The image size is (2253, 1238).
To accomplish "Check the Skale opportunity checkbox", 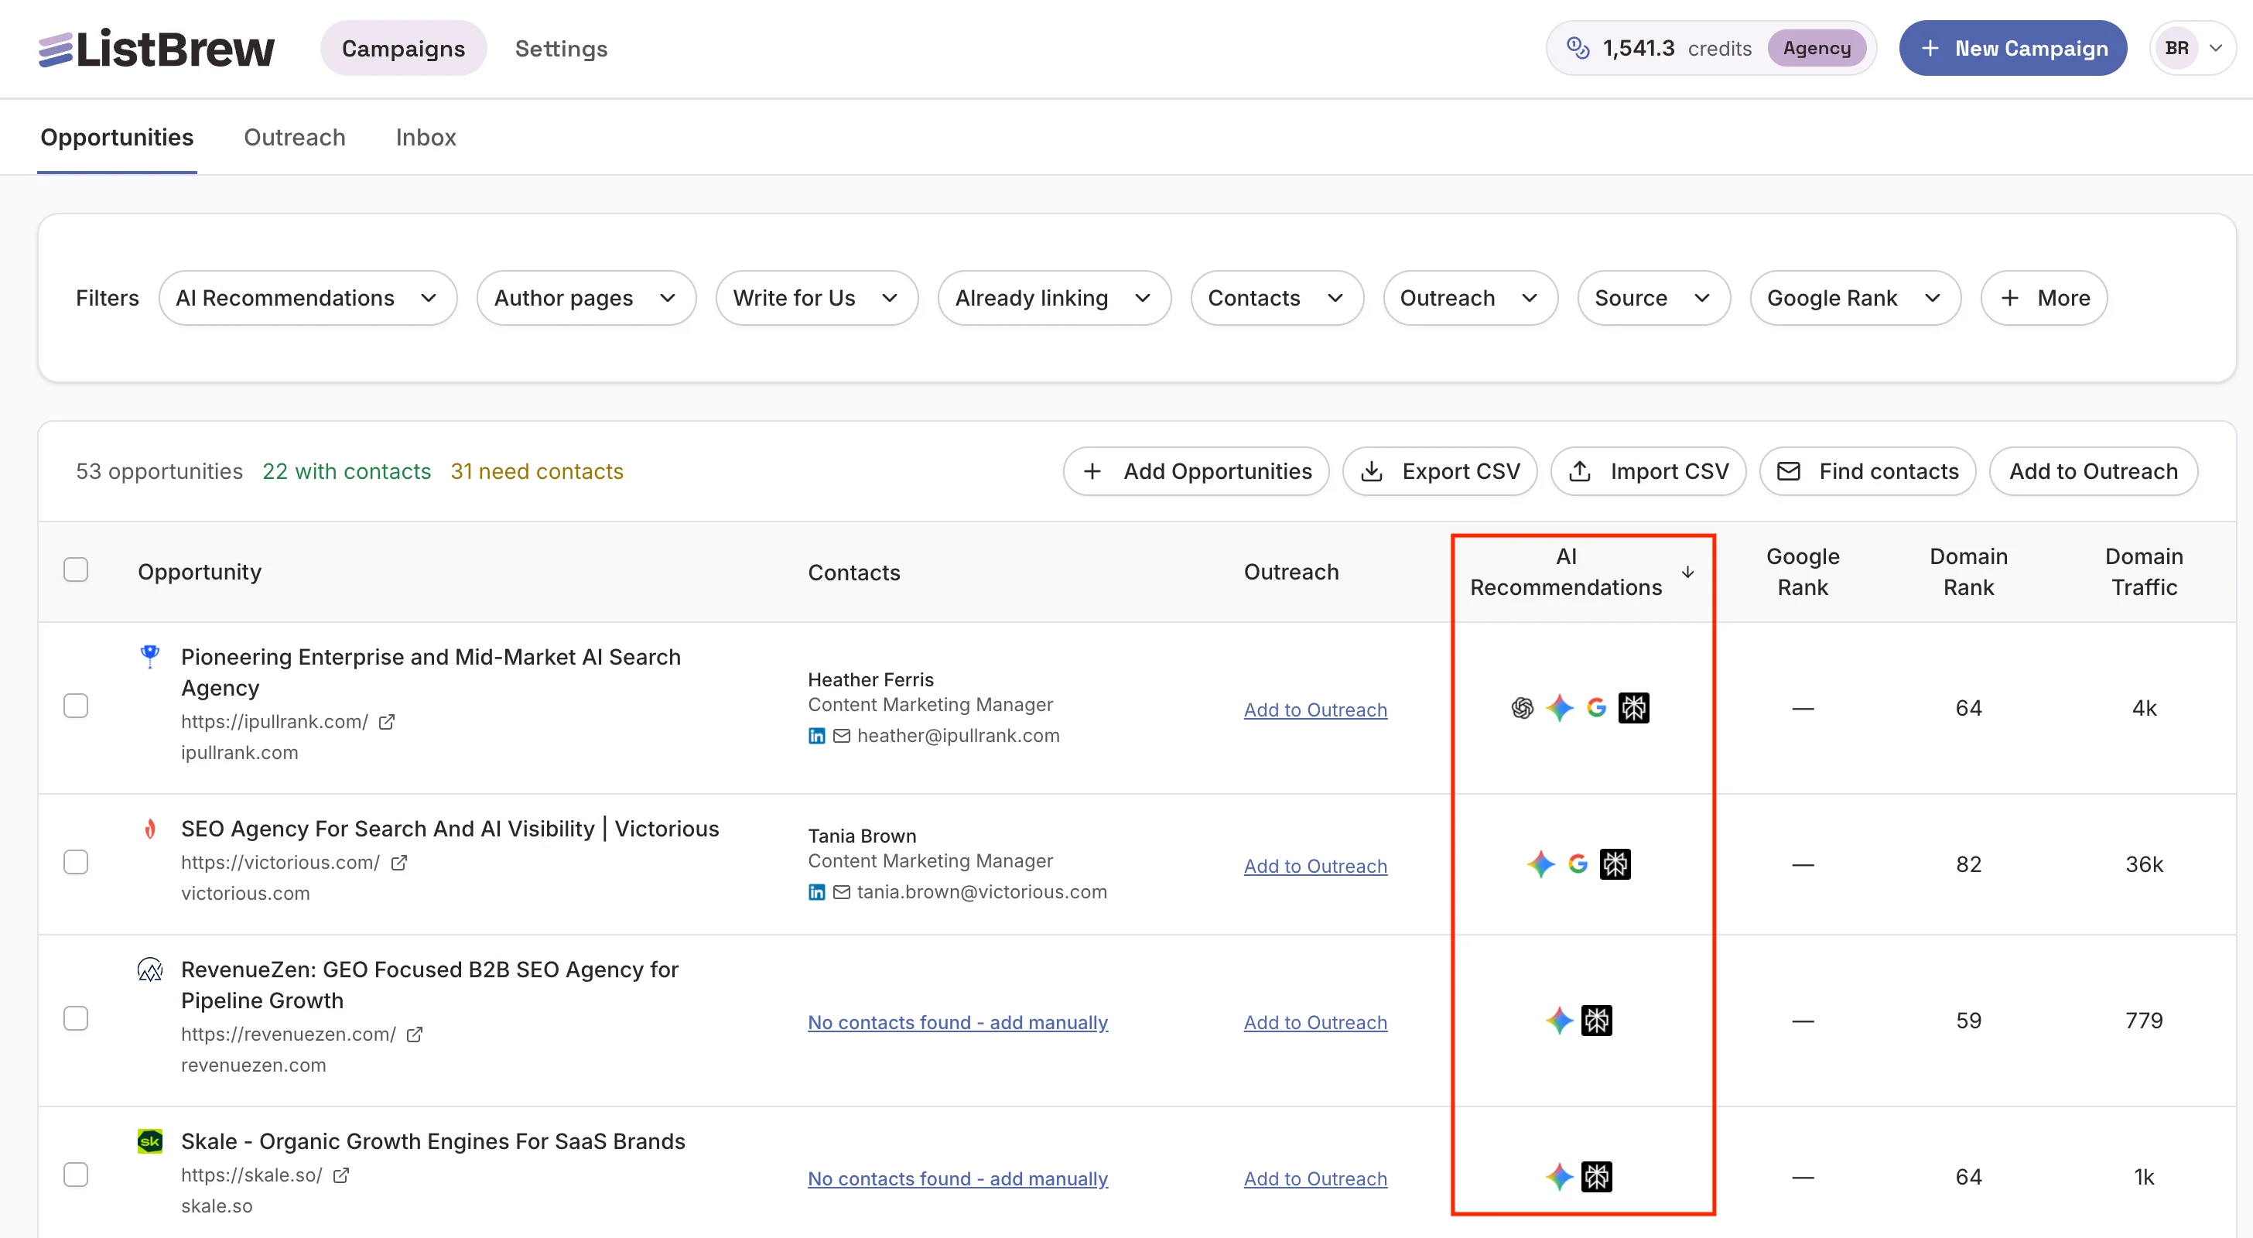I will pos(76,1175).
